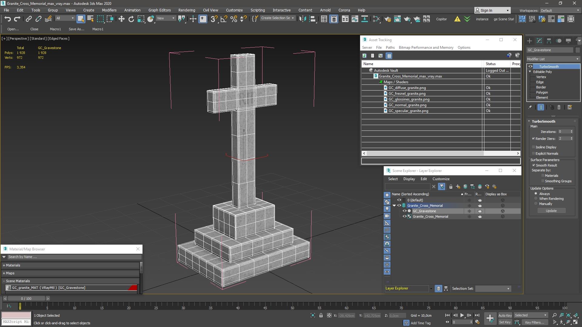This screenshot has width=582, height=327.
Task: Open the Create Selection Set dropdown
Action: pyautogui.click(x=277, y=18)
